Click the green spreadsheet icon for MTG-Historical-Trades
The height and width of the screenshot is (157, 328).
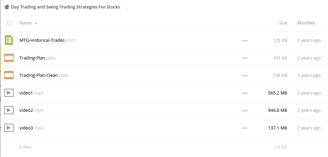pyautogui.click(x=9, y=40)
